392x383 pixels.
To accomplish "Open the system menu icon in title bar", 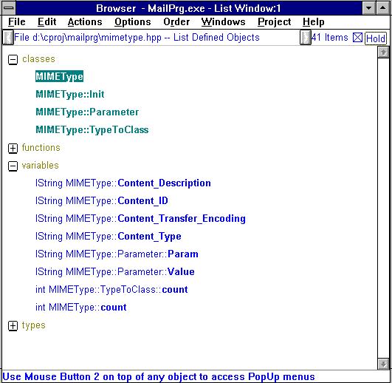I will pos(9,8).
